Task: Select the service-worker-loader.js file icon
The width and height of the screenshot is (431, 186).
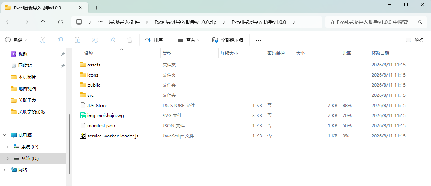Action: tap(83, 136)
